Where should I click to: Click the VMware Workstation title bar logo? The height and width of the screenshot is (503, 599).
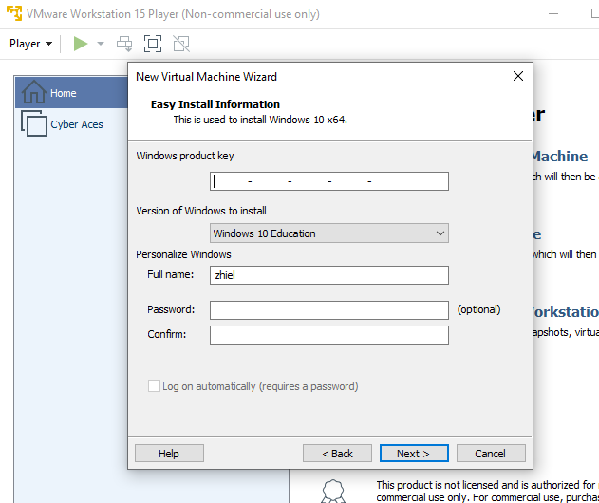pos(14,13)
